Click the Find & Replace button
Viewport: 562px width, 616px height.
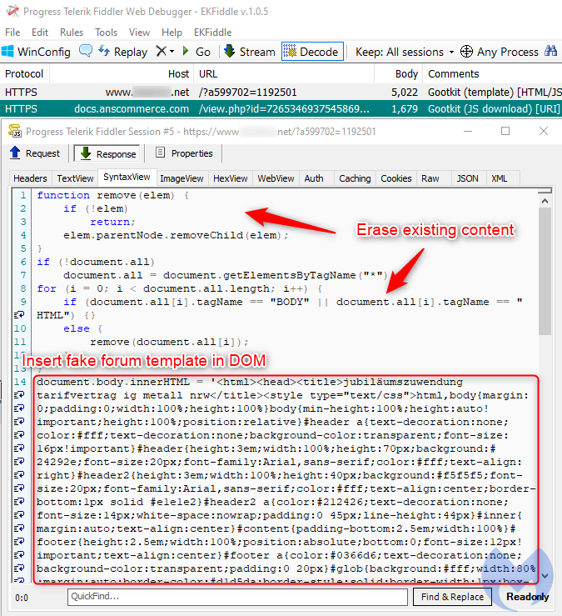click(453, 597)
